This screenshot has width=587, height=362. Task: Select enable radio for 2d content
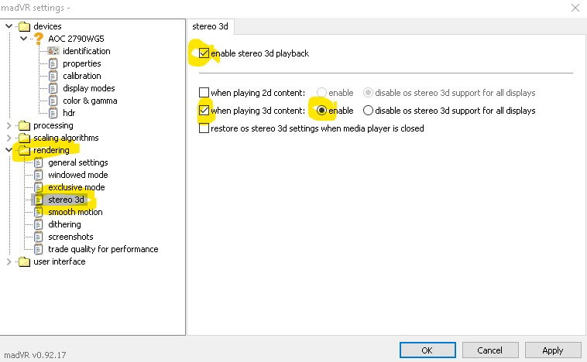click(321, 92)
